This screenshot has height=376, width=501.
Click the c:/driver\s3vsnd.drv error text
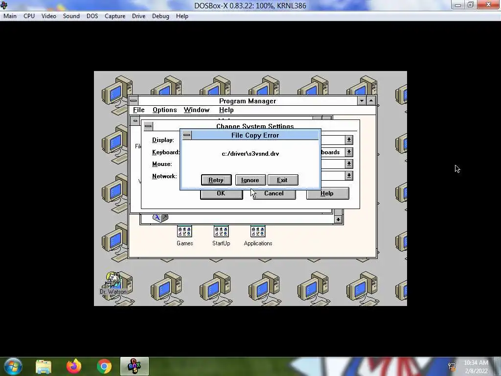click(250, 154)
